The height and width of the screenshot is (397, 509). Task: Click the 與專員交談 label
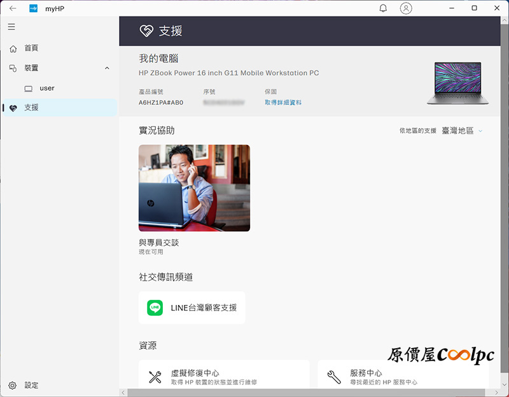(158, 243)
